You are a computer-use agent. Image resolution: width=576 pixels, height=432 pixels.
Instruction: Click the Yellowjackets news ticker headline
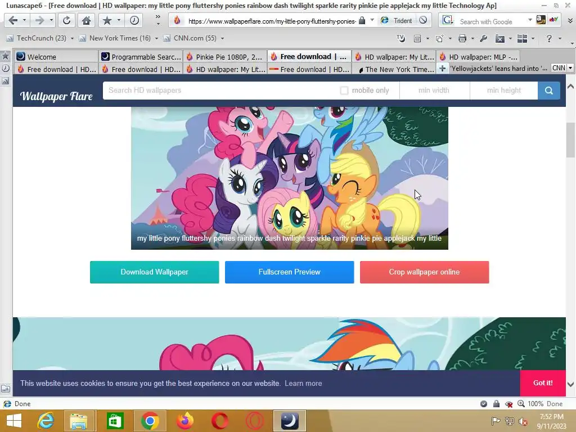pyautogui.click(x=498, y=68)
